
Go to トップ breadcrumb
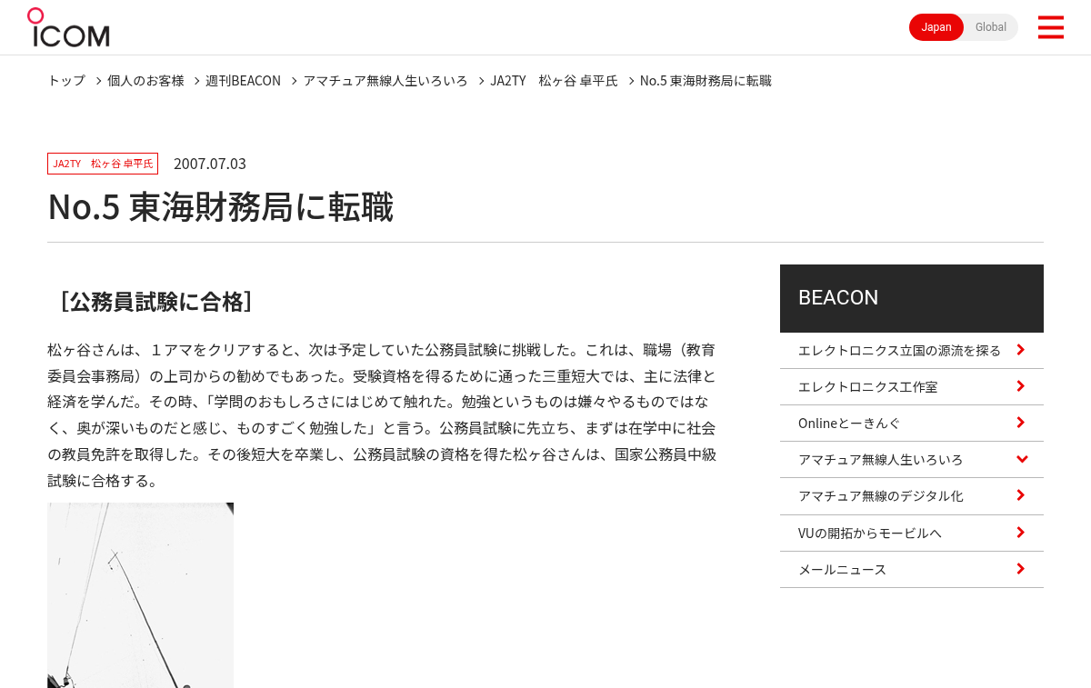[66, 81]
